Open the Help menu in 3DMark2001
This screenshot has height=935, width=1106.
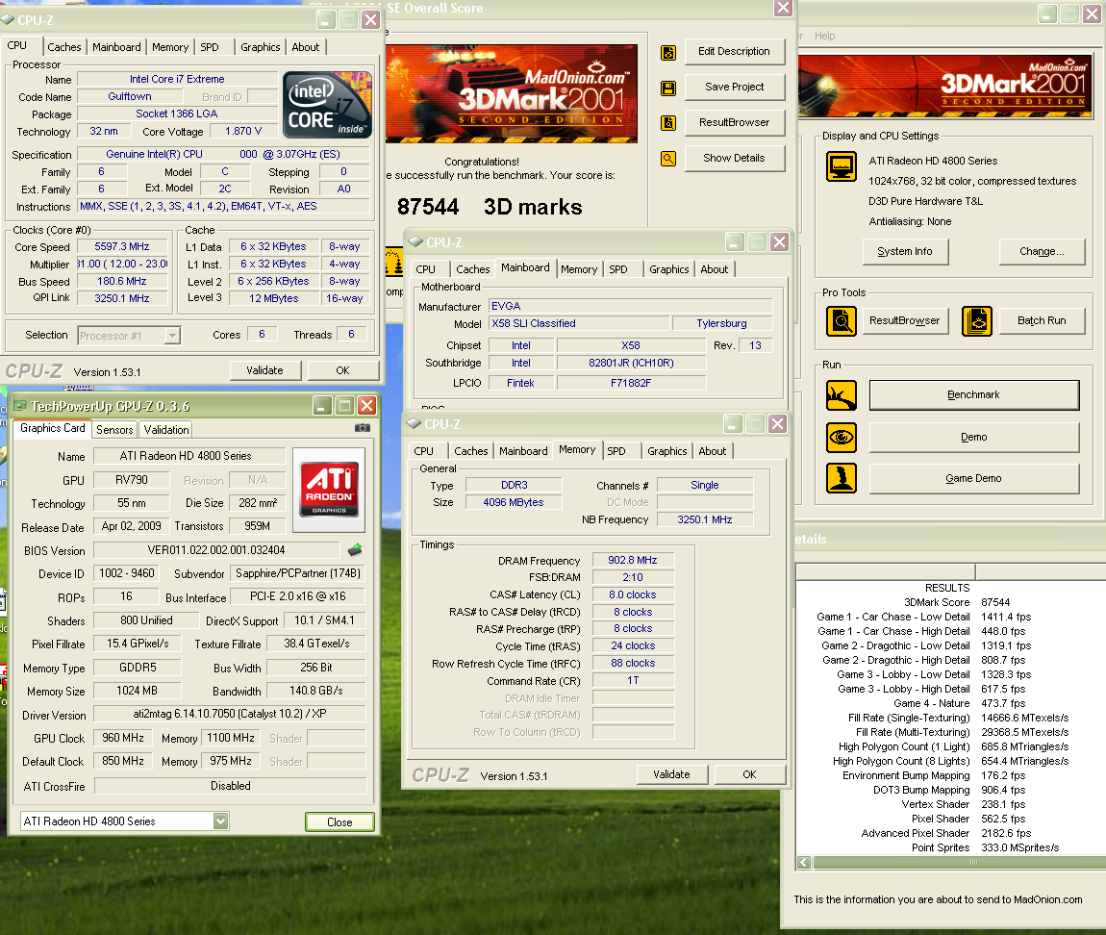(x=824, y=36)
